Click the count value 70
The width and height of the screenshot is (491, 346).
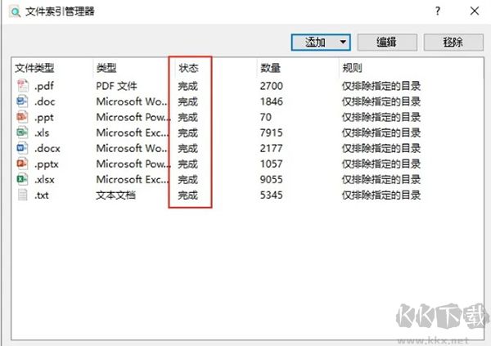tap(265, 117)
